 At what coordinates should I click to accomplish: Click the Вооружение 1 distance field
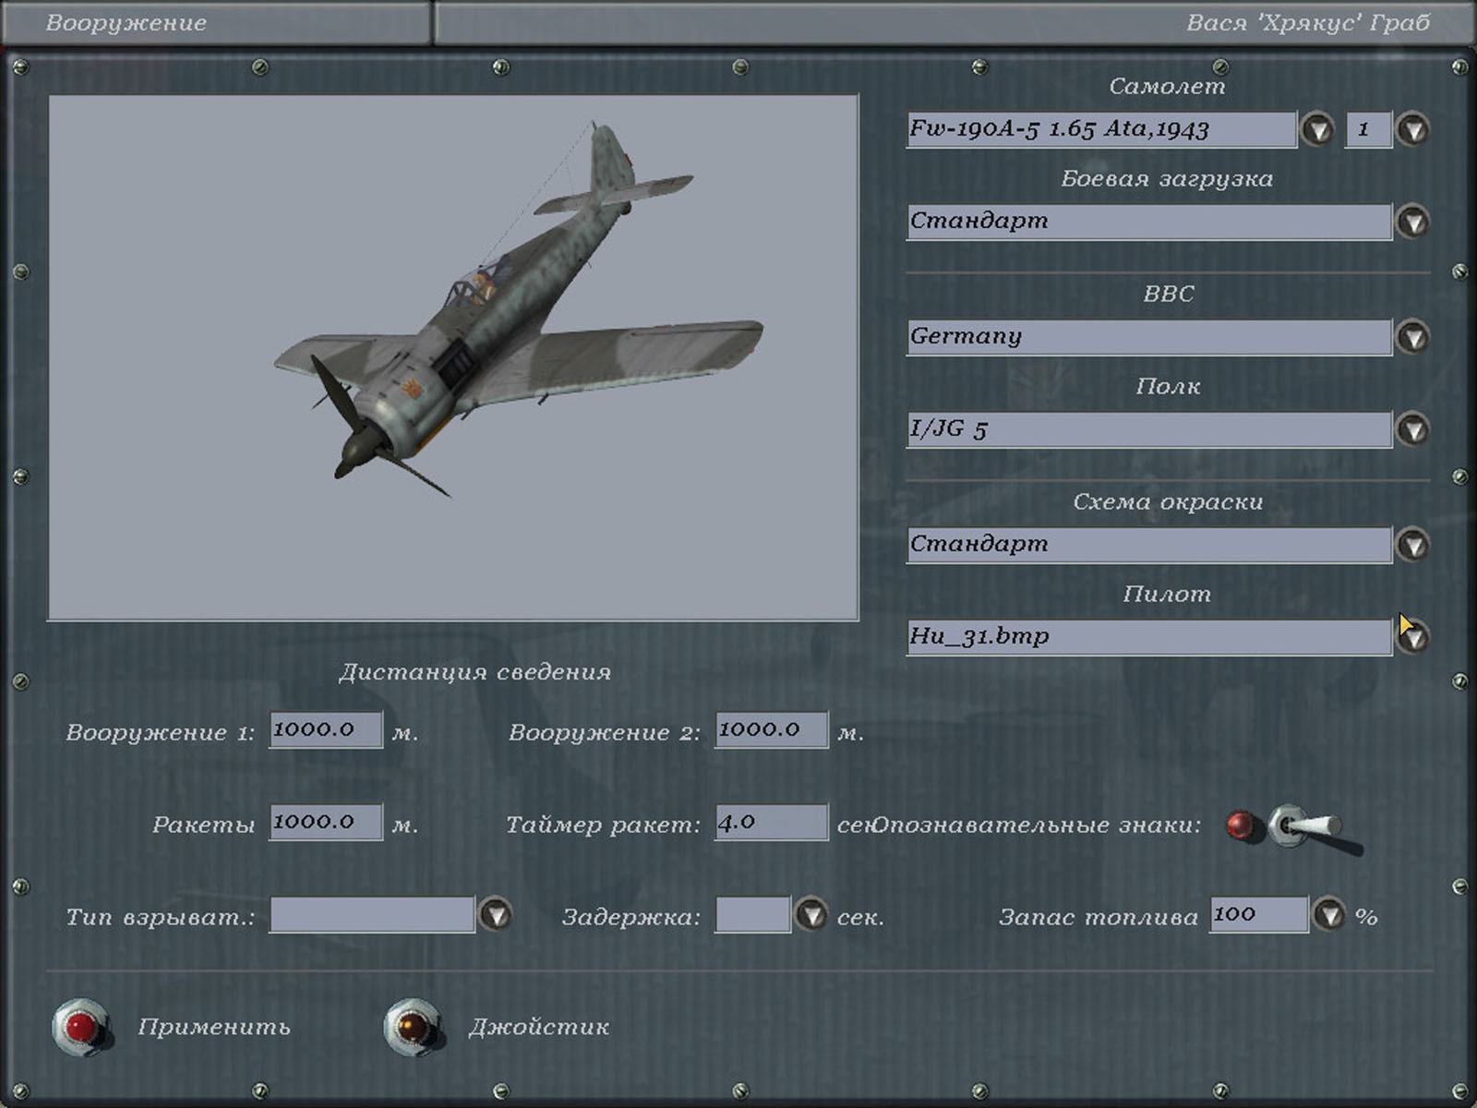(x=326, y=729)
